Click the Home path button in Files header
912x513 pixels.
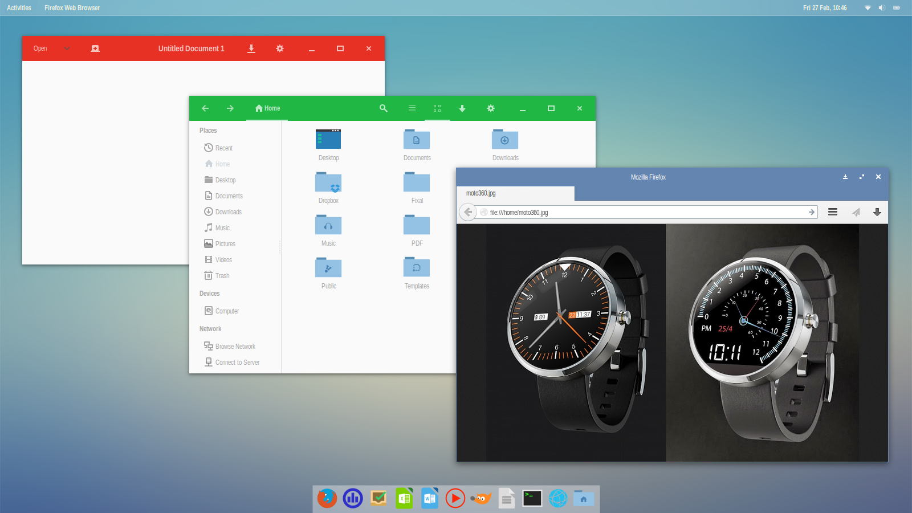(x=267, y=108)
